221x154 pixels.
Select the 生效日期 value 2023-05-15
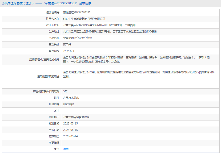pos(70,130)
